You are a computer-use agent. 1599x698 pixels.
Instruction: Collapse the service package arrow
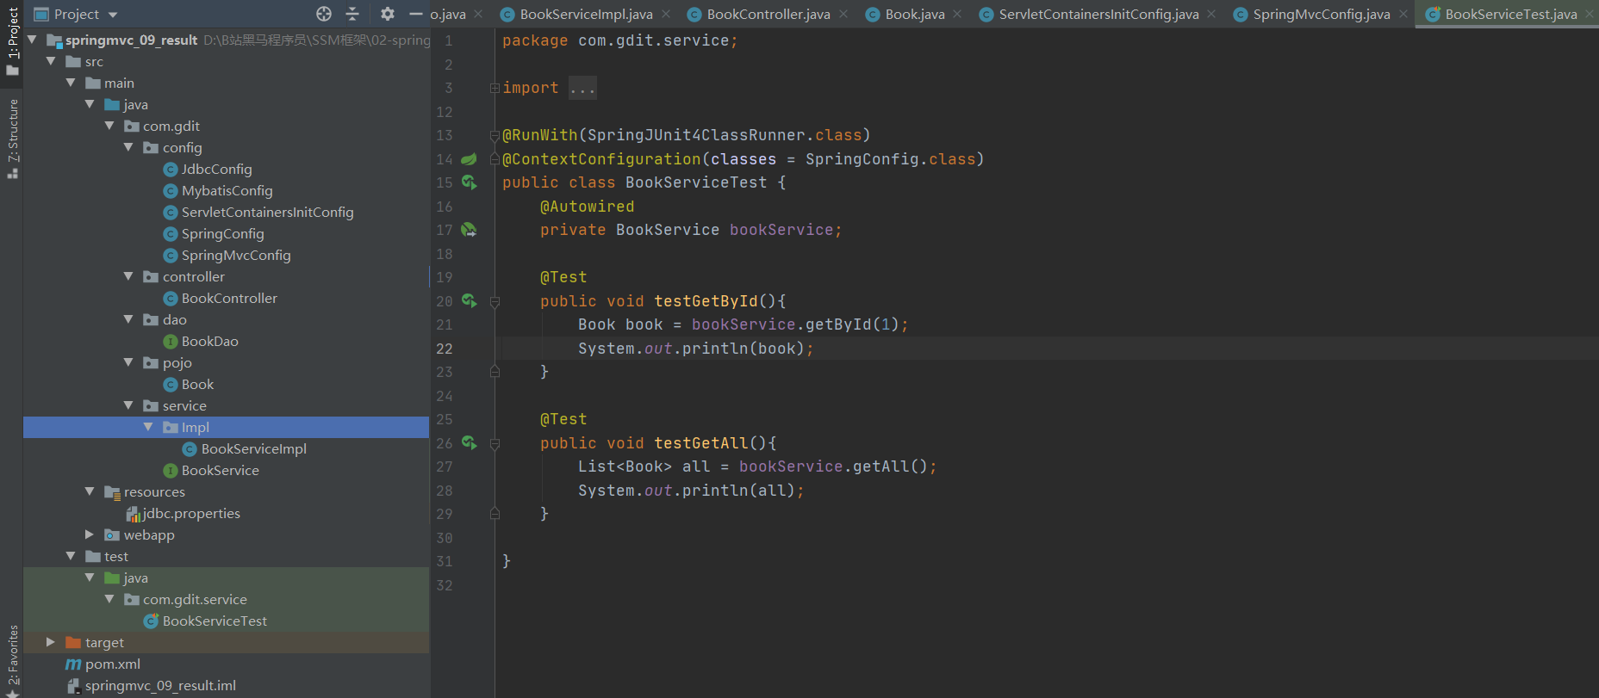click(x=128, y=405)
